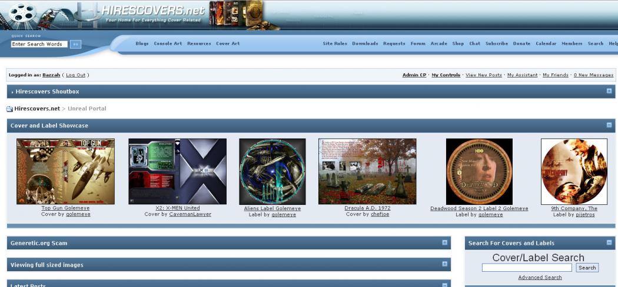View the Aliens Label Golemeye disc image
This screenshot has width=618, height=287.
(272, 171)
